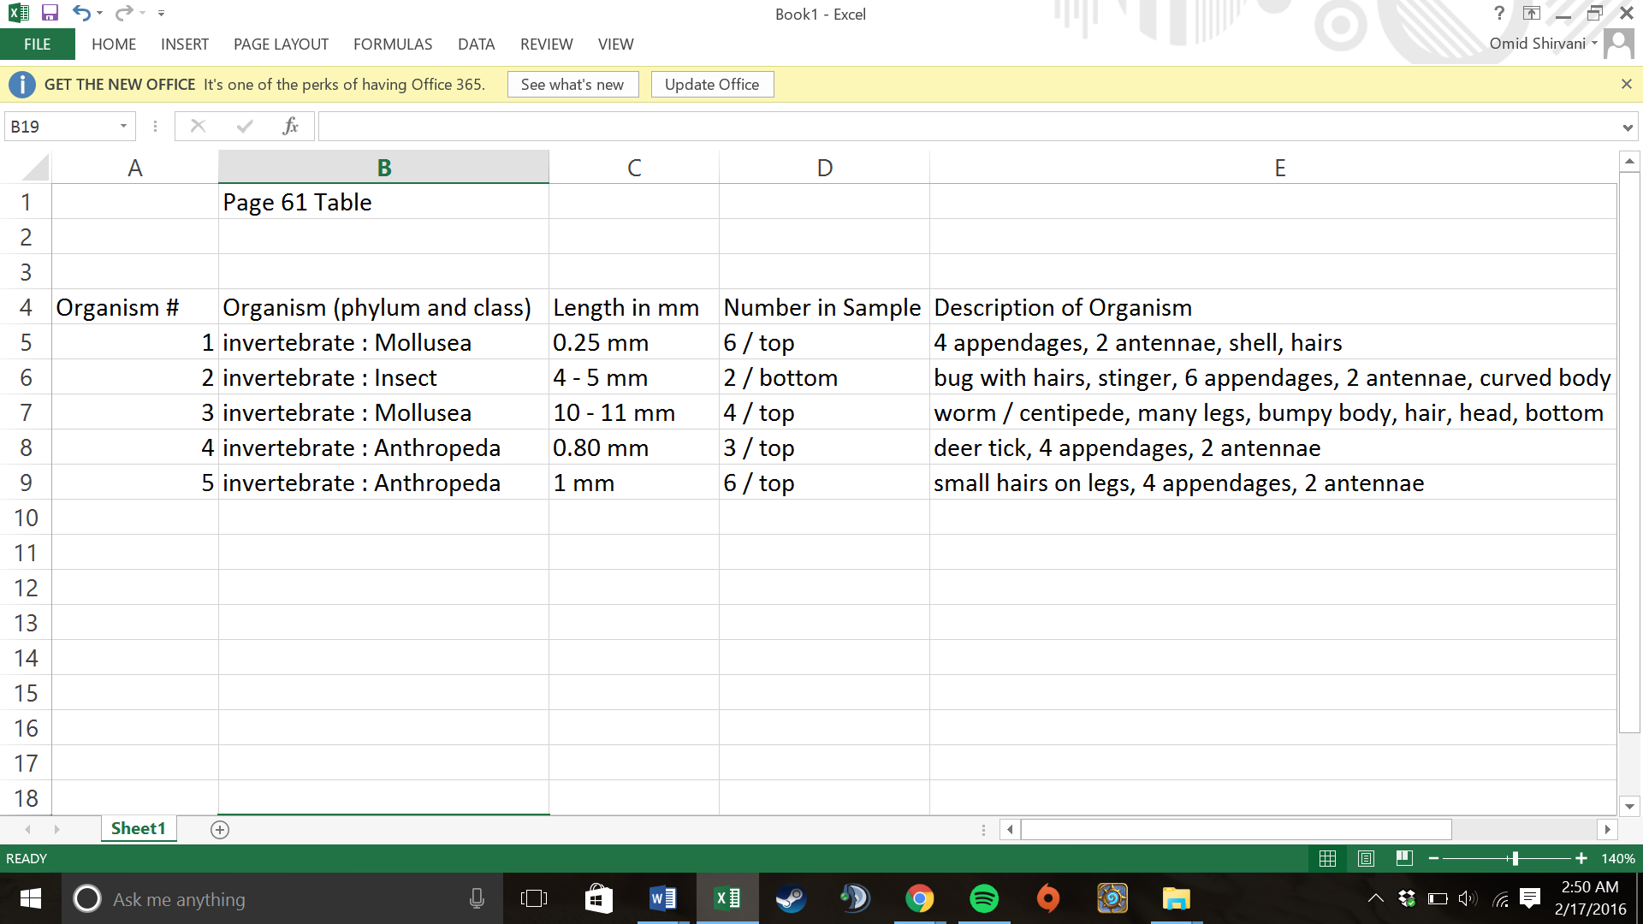1643x924 pixels.
Task: Open the Customize Quick Access Toolbar dropdown
Action: (161, 14)
